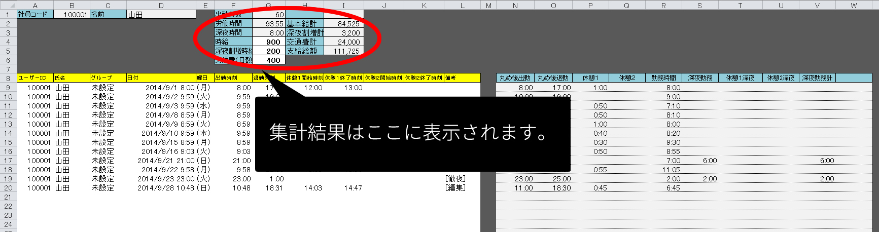This screenshot has width=879, height=232.
Task: Click the 氏名 header cell
Action: (72, 78)
